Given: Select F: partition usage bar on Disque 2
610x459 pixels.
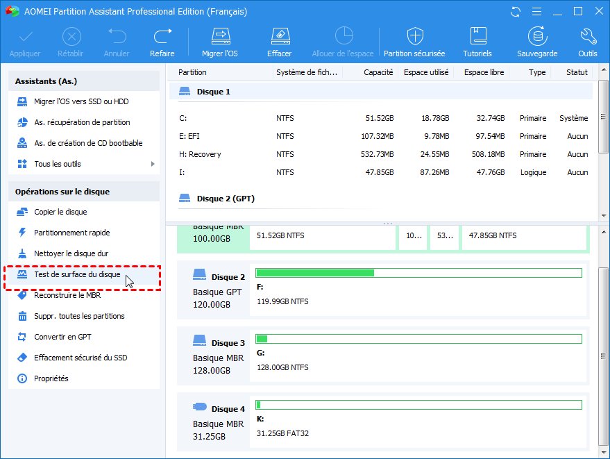Looking at the screenshot, I should coord(418,273).
